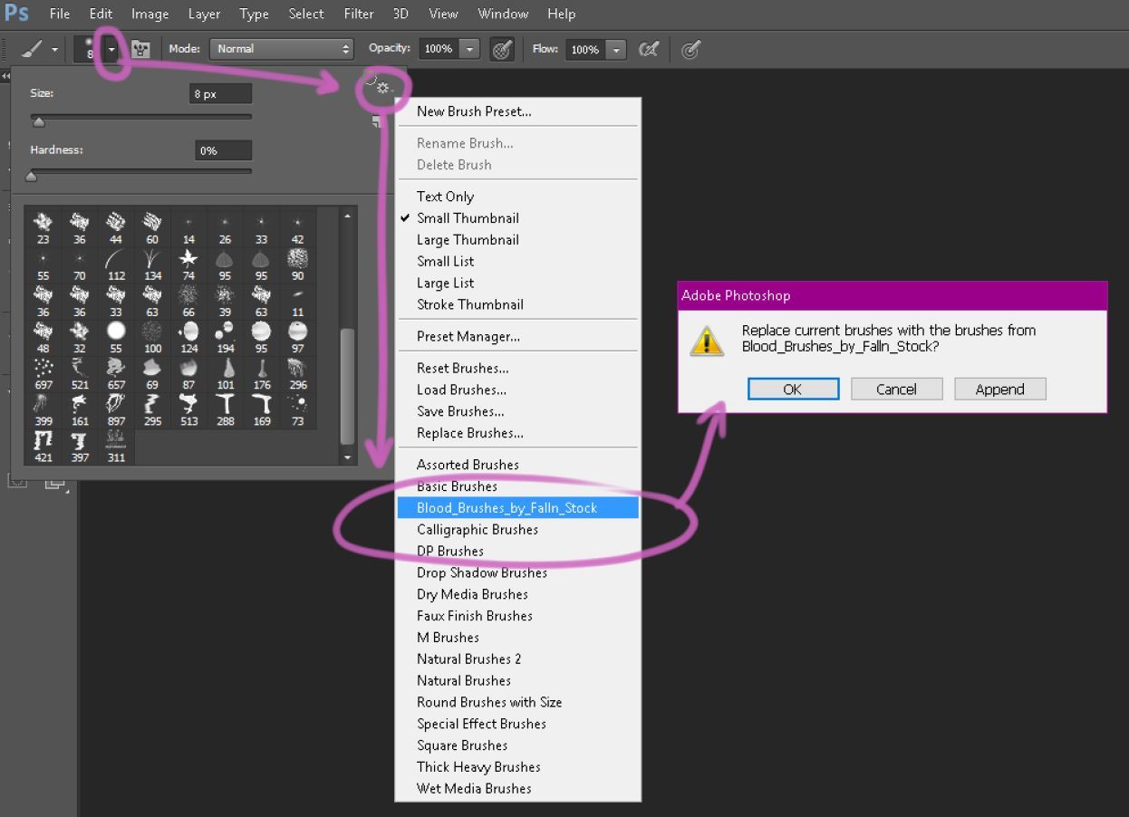Toggle the Brush panel icon
This screenshot has height=817, width=1129.
click(x=140, y=49)
